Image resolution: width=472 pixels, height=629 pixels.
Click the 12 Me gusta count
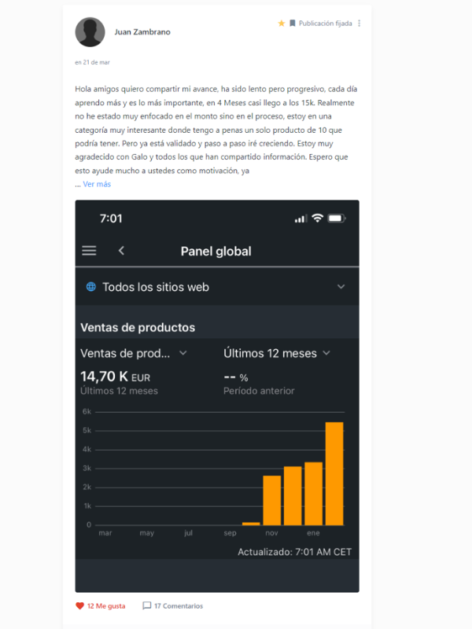(x=105, y=606)
